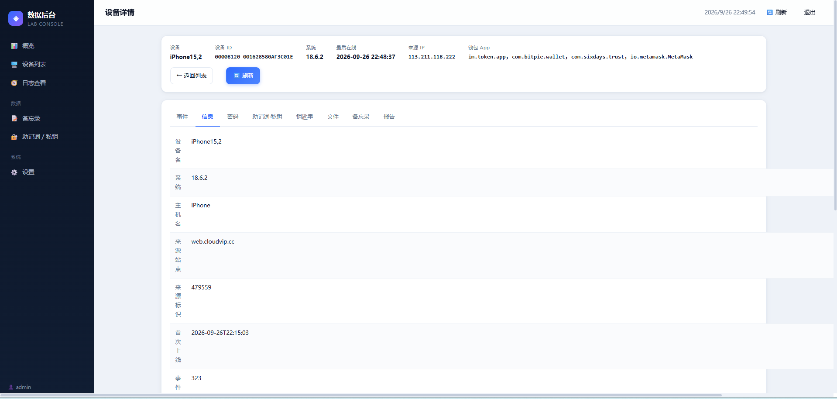
Task: Select the 信息 tab
Action: pyautogui.click(x=208, y=117)
